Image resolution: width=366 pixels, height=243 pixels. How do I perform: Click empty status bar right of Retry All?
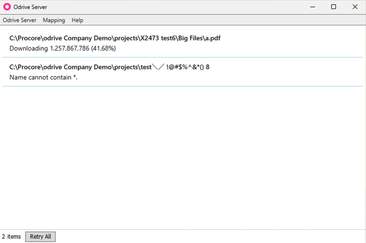[210, 236]
